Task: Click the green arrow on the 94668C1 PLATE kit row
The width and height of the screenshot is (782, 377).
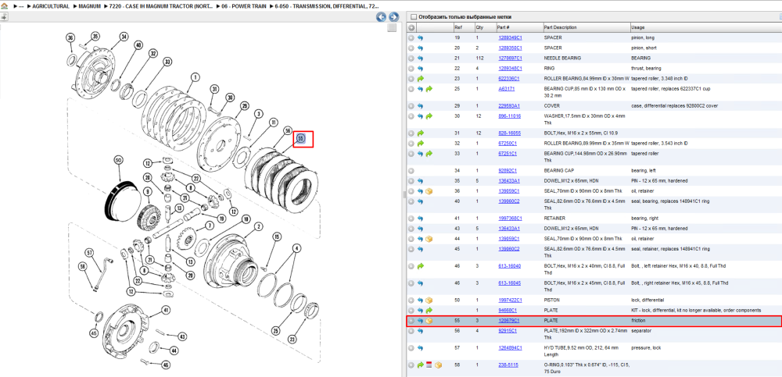Action: click(429, 311)
